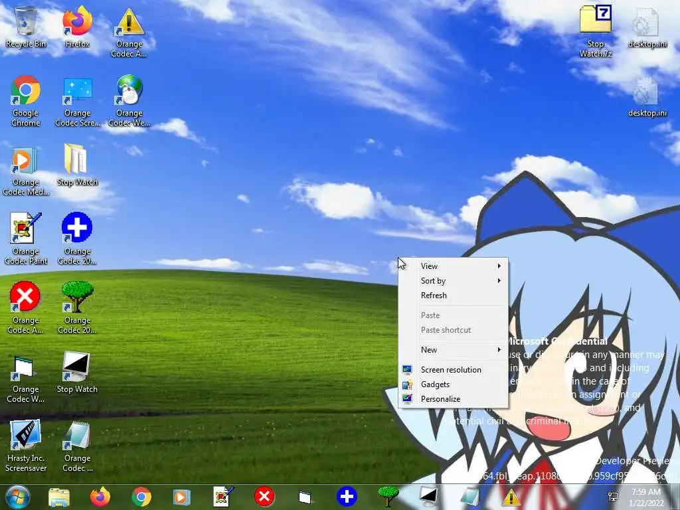Select the Firefox shortcut on the desktop
Image resolution: width=680 pixels, height=510 pixels.
[77, 27]
